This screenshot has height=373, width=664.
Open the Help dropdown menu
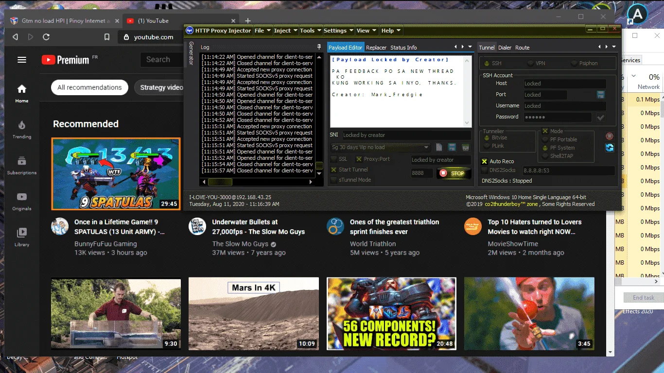coord(391,31)
